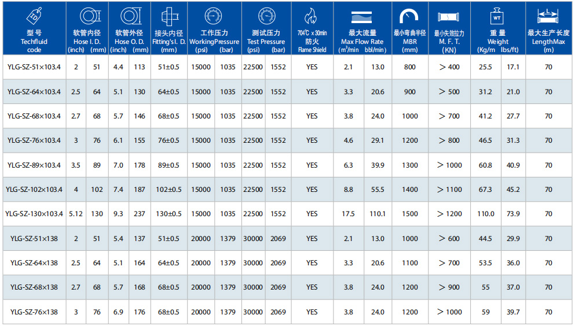This screenshot has height=326, width=575.
Task: Click the LengthMax hose length icon
Action: 548,14
